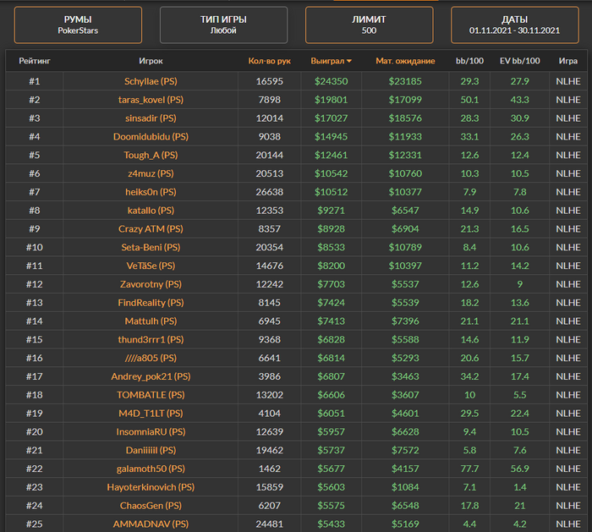592x532 pixels.
Task: Select InsomniaRU (PS) player name
Action: pyautogui.click(x=151, y=431)
